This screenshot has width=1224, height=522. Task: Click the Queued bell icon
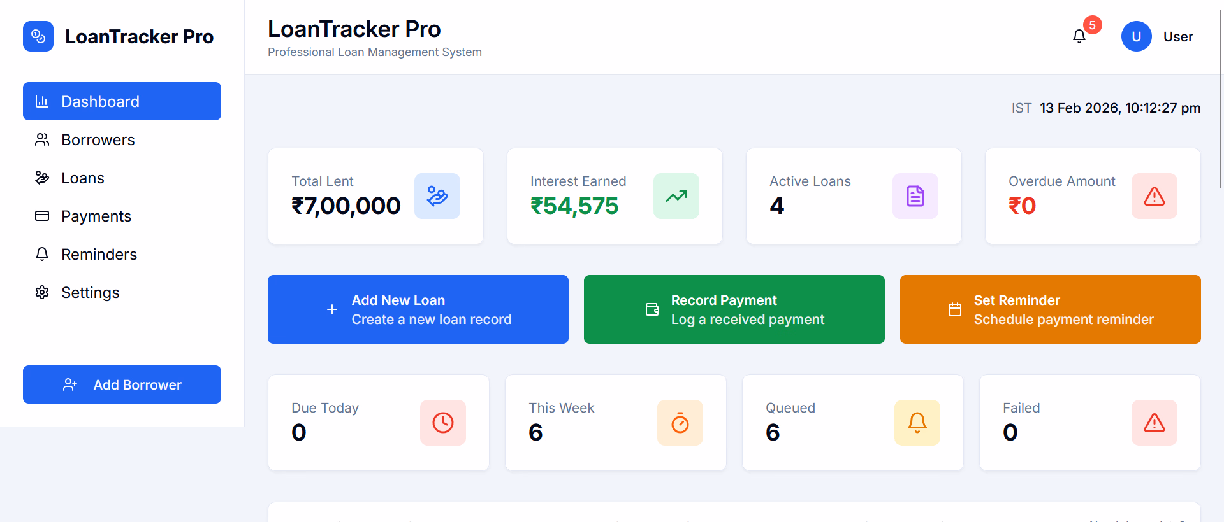coord(917,423)
